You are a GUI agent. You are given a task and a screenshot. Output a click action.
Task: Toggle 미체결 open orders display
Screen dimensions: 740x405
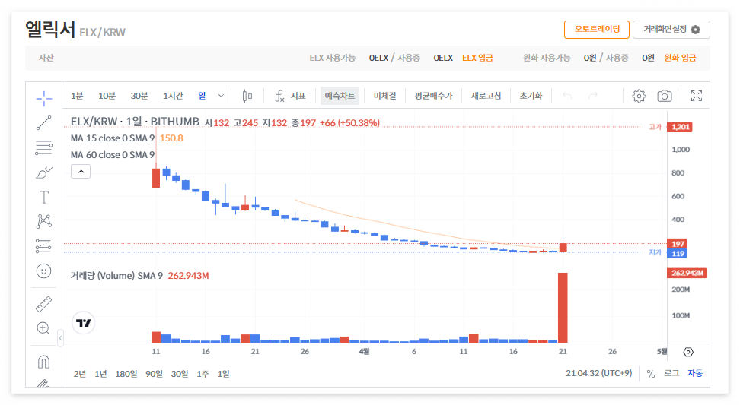coord(385,96)
